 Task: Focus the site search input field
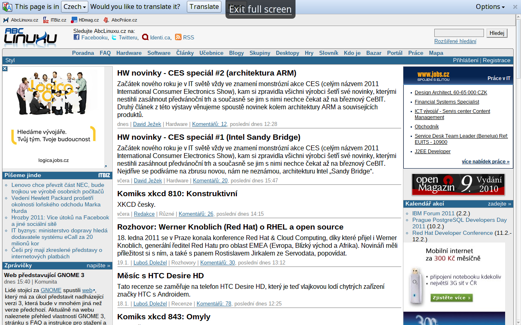tap(459, 33)
